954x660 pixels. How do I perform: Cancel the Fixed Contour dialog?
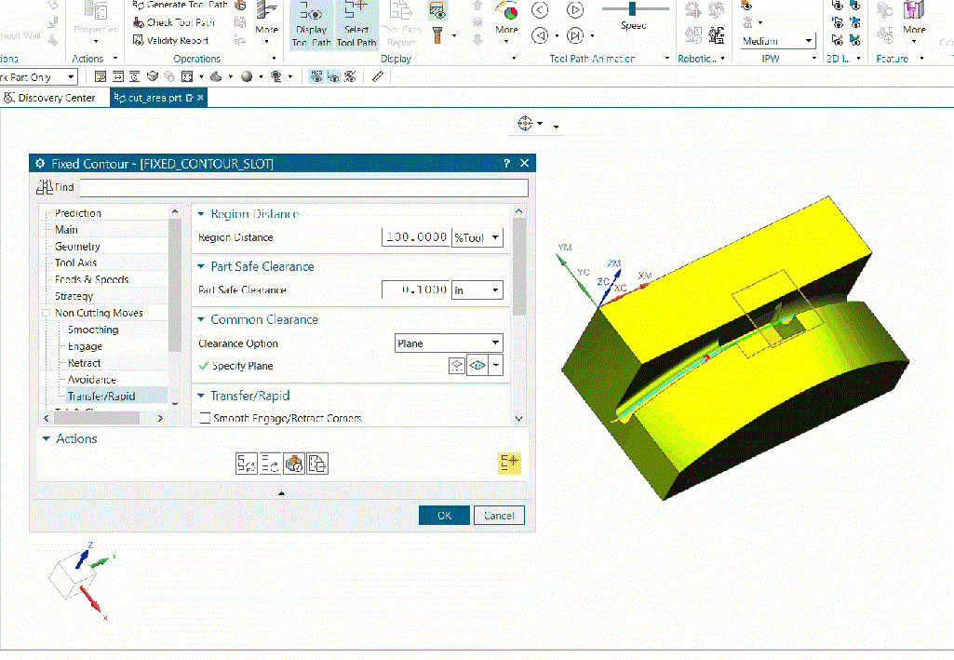(x=499, y=515)
